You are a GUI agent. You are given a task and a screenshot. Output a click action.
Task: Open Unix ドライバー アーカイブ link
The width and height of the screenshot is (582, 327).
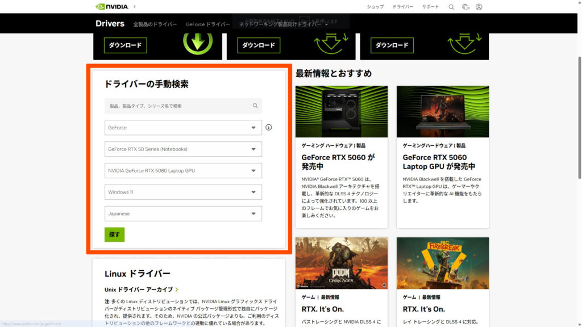coord(139,290)
